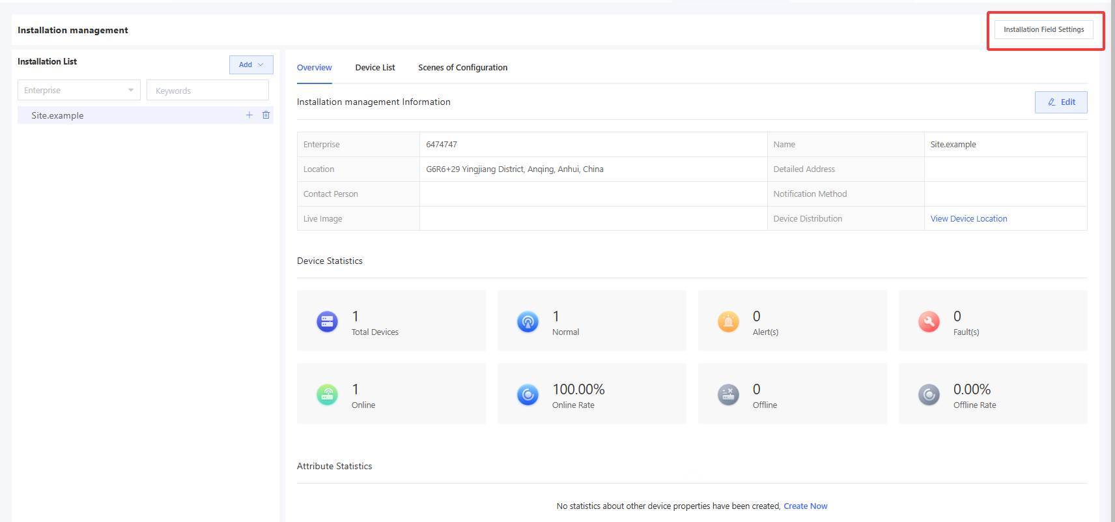Click the Online Rate circular icon
This screenshot has height=522, width=1115.
pyautogui.click(x=528, y=394)
